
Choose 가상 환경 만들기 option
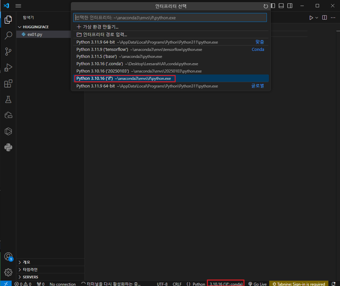pos(171,27)
